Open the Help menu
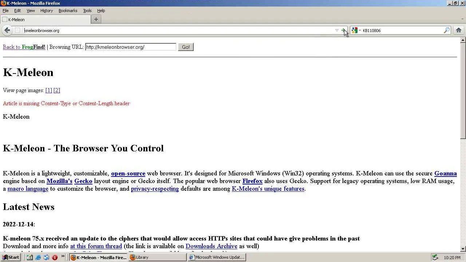Viewport: 466px width, 262px height. [101, 11]
